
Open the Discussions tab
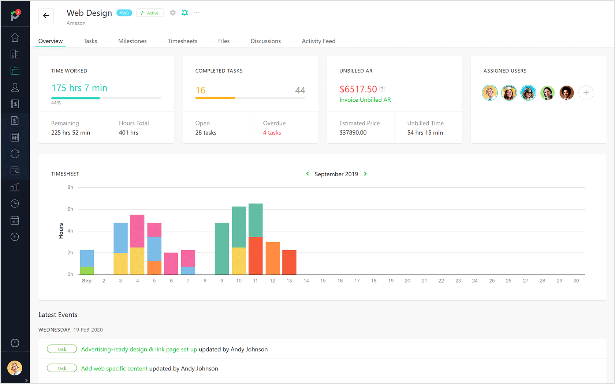point(265,41)
